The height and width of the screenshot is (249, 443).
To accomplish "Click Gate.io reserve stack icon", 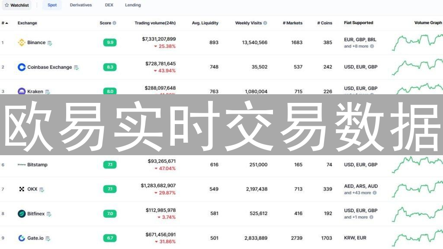I will pyautogui.click(x=48, y=239).
